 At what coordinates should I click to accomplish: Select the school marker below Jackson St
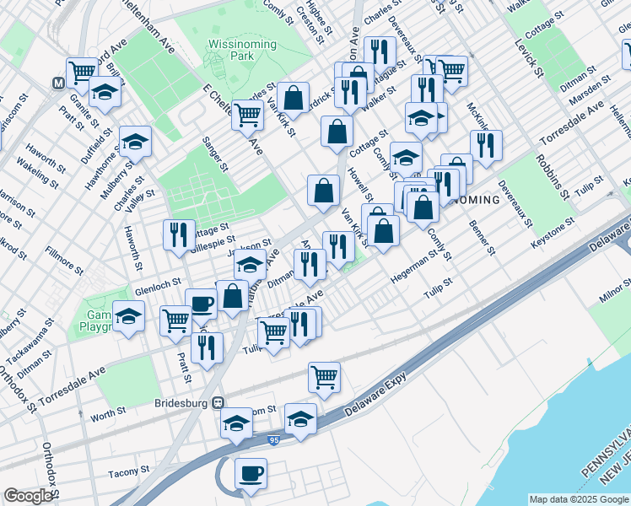tap(251, 266)
